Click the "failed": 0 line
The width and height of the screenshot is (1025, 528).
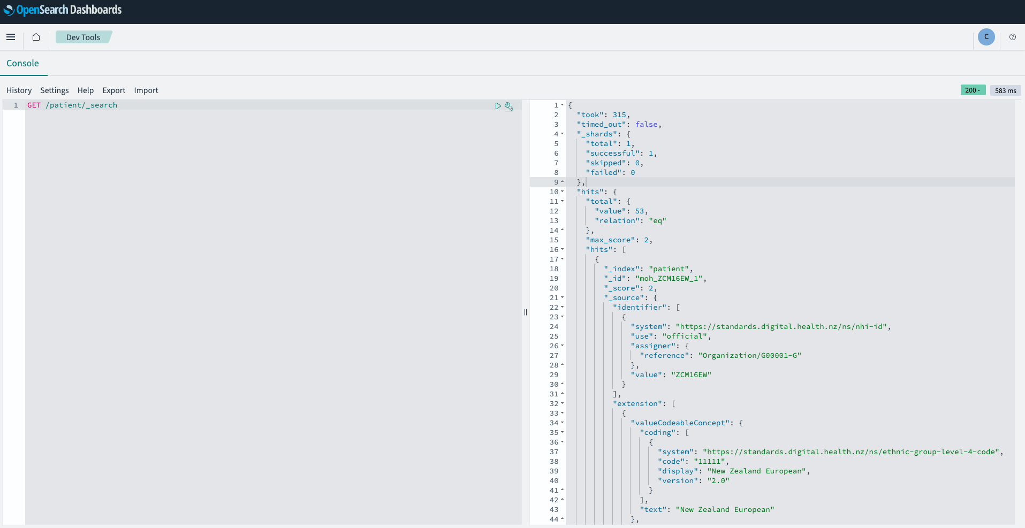610,173
